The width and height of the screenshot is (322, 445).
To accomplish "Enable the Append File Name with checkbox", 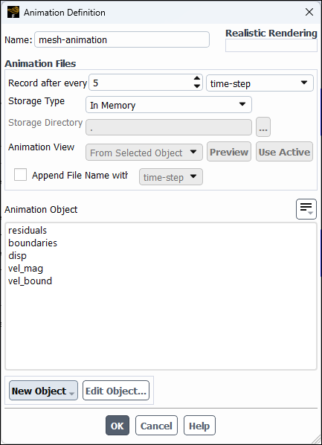I will pyautogui.click(x=20, y=175).
